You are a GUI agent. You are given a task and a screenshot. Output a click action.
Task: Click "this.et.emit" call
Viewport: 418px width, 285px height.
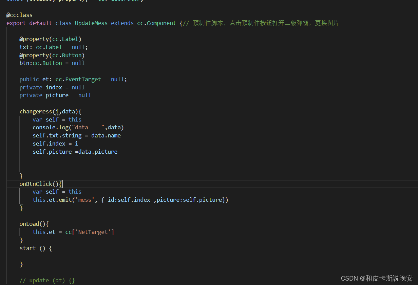(52, 200)
